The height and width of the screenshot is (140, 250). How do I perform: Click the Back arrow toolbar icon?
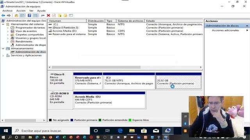[3, 16]
